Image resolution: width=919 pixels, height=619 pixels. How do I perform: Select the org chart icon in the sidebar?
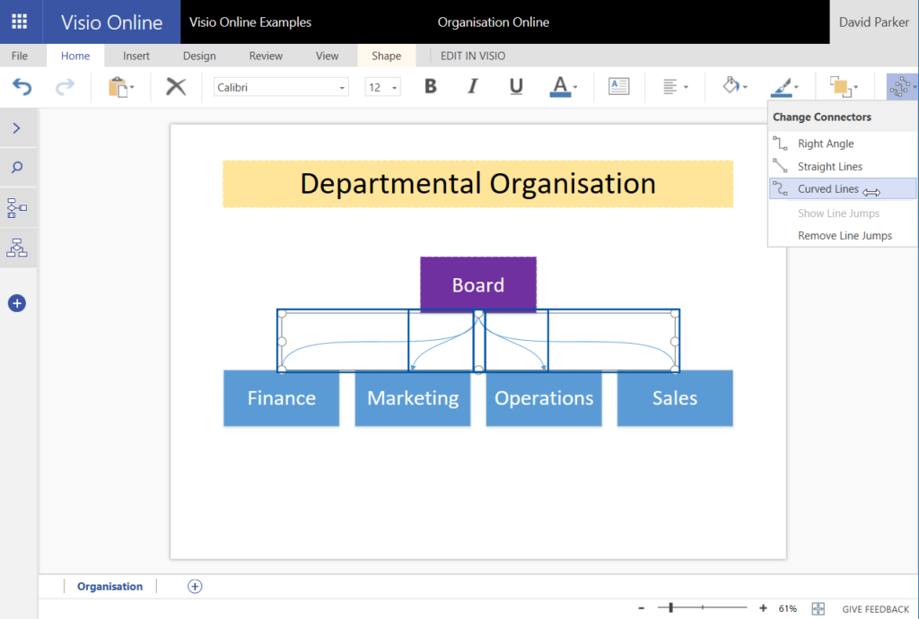pyautogui.click(x=18, y=248)
